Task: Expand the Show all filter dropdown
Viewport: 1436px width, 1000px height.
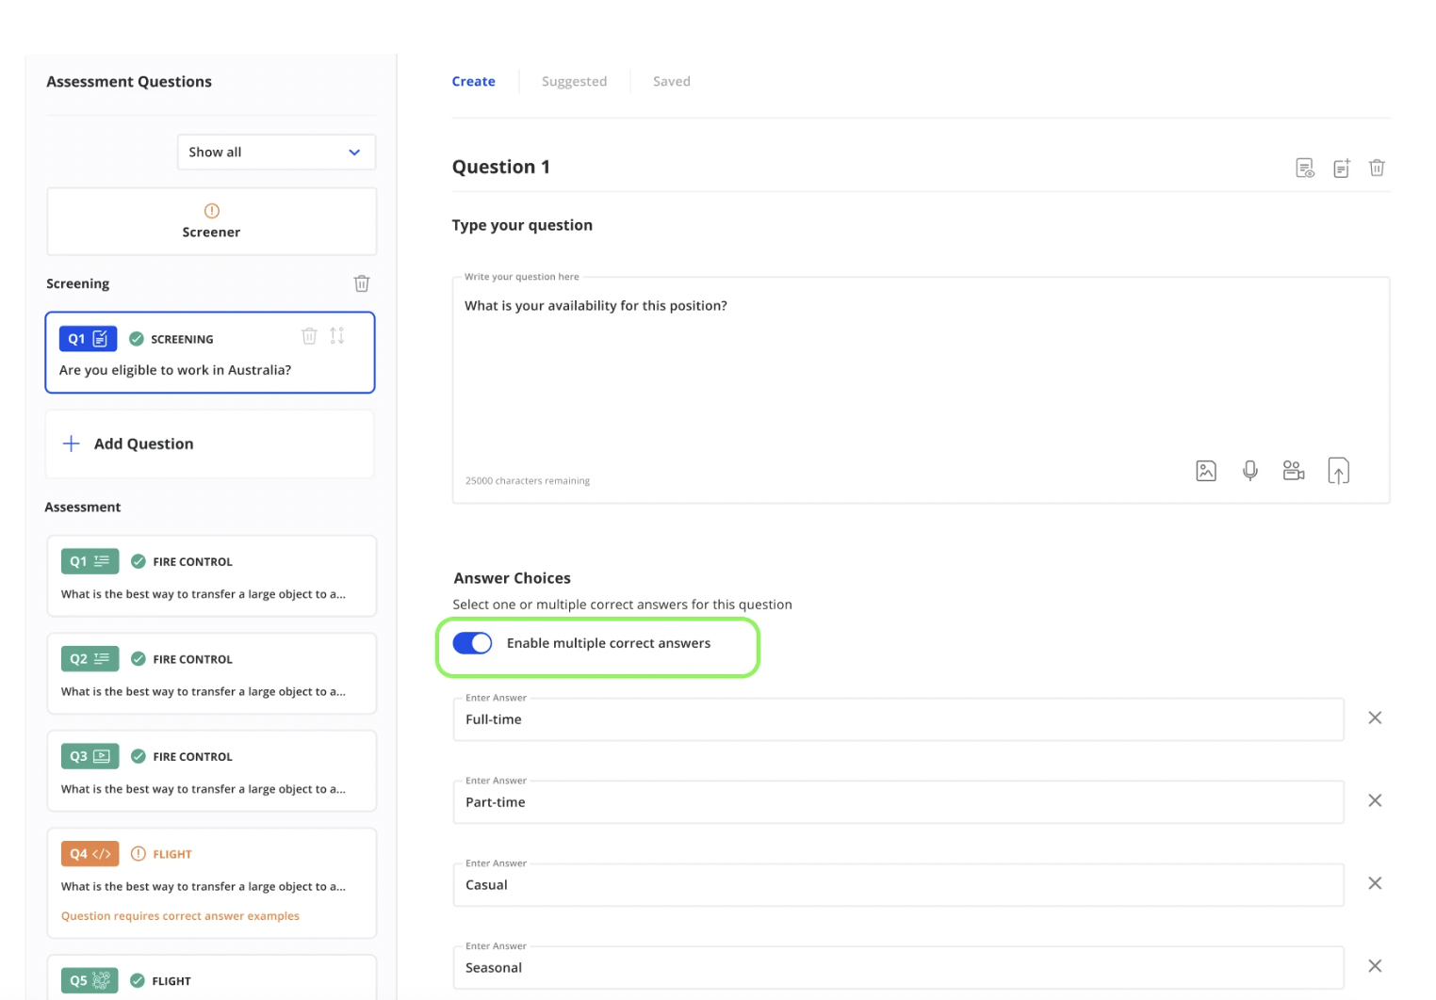Action: point(276,153)
